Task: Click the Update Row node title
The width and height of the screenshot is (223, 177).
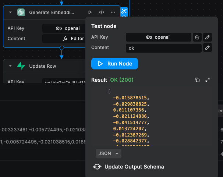Action: [x=43, y=66]
